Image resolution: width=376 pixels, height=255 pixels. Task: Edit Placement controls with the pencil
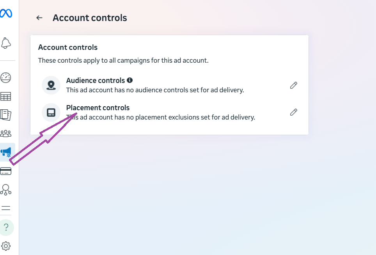point(293,112)
